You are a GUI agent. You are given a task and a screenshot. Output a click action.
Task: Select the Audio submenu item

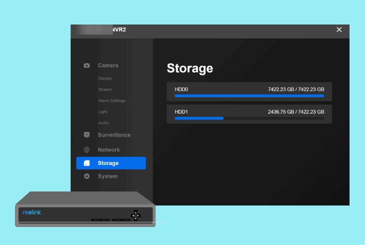[103, 122]
